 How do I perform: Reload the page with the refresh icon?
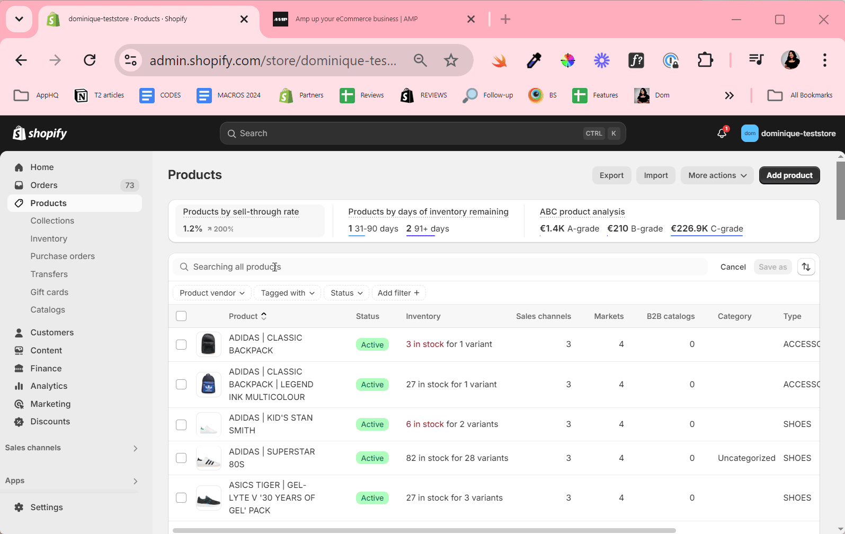coord(90,60)
